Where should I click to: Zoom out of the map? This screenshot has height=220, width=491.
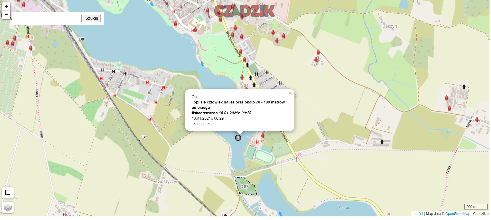coord(6,15)
